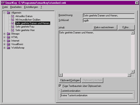Click the VisualBasic folder icon

[8, 44]
